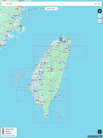
Task: Select grid block A
Action: pos(42,40)
